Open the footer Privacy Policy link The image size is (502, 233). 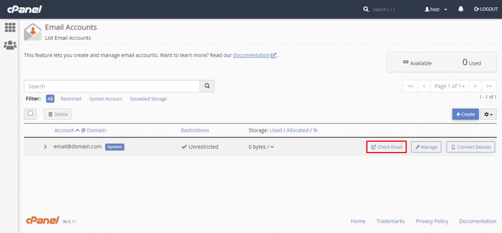point(432,221)
